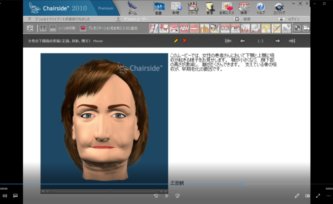This screenshot has width=333, height=204.
Task: Open the 言語 language flag icon
Action: (x=158, y=8)
